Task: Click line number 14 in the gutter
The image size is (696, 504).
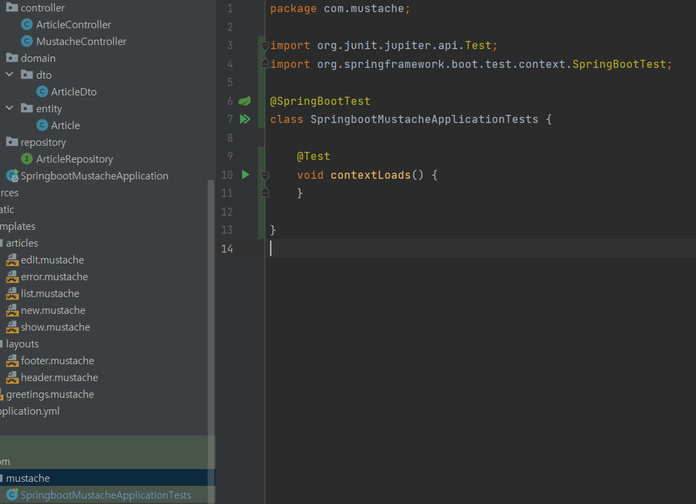Action: point(227,249)
